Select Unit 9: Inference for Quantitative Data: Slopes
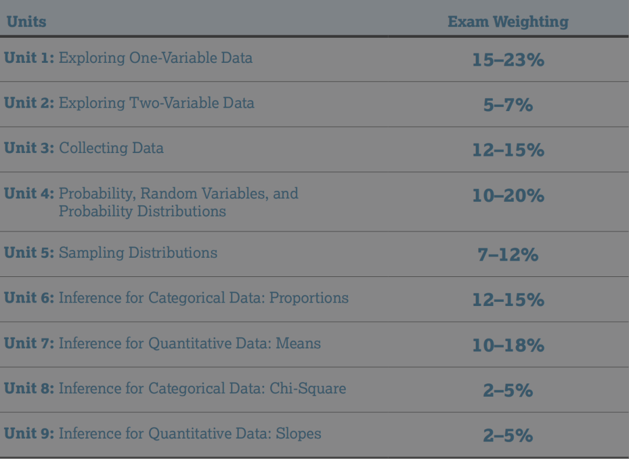629x459 pixels. pyautogui.click(x=162, y=434)
